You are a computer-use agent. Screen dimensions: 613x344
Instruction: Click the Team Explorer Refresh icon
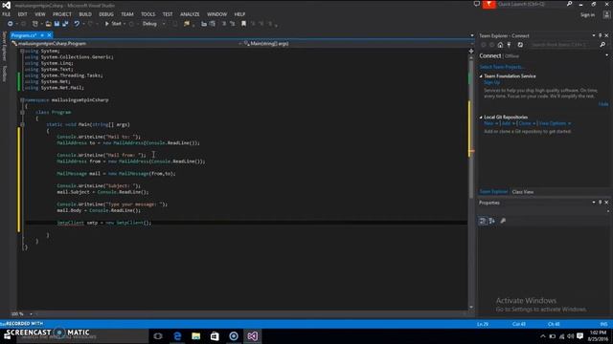pos(520,45)
